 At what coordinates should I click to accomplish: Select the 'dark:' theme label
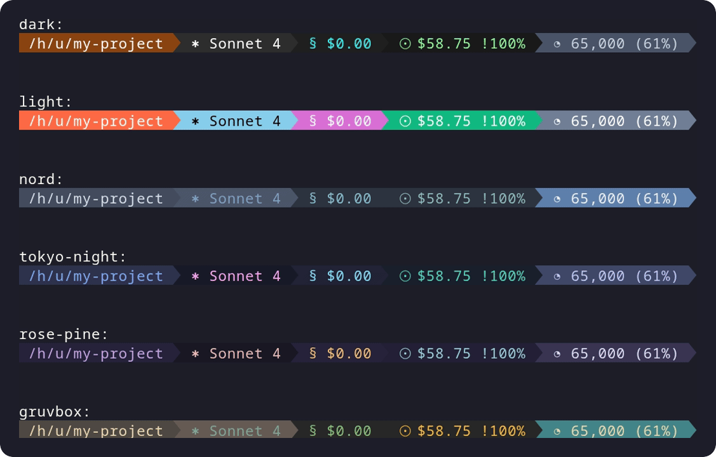(x=41, y=24)
